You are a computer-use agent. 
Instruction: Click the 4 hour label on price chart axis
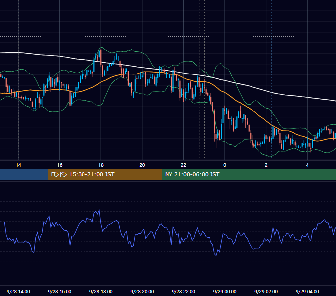[307, 165]
